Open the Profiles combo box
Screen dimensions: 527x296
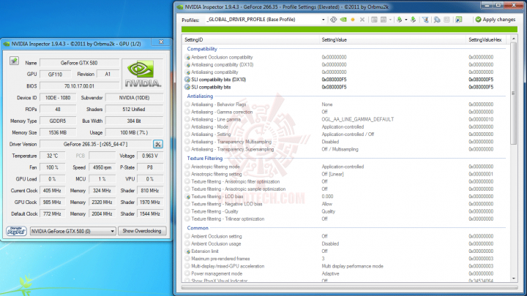coord(266,20)
